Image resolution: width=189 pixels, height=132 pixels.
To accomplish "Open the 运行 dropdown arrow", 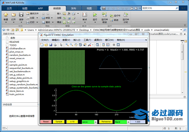I will click(95, 22).
